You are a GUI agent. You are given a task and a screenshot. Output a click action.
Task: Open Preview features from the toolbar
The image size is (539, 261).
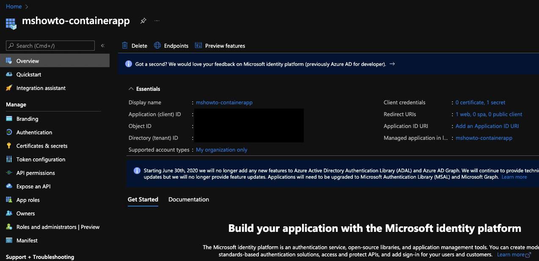220,46
